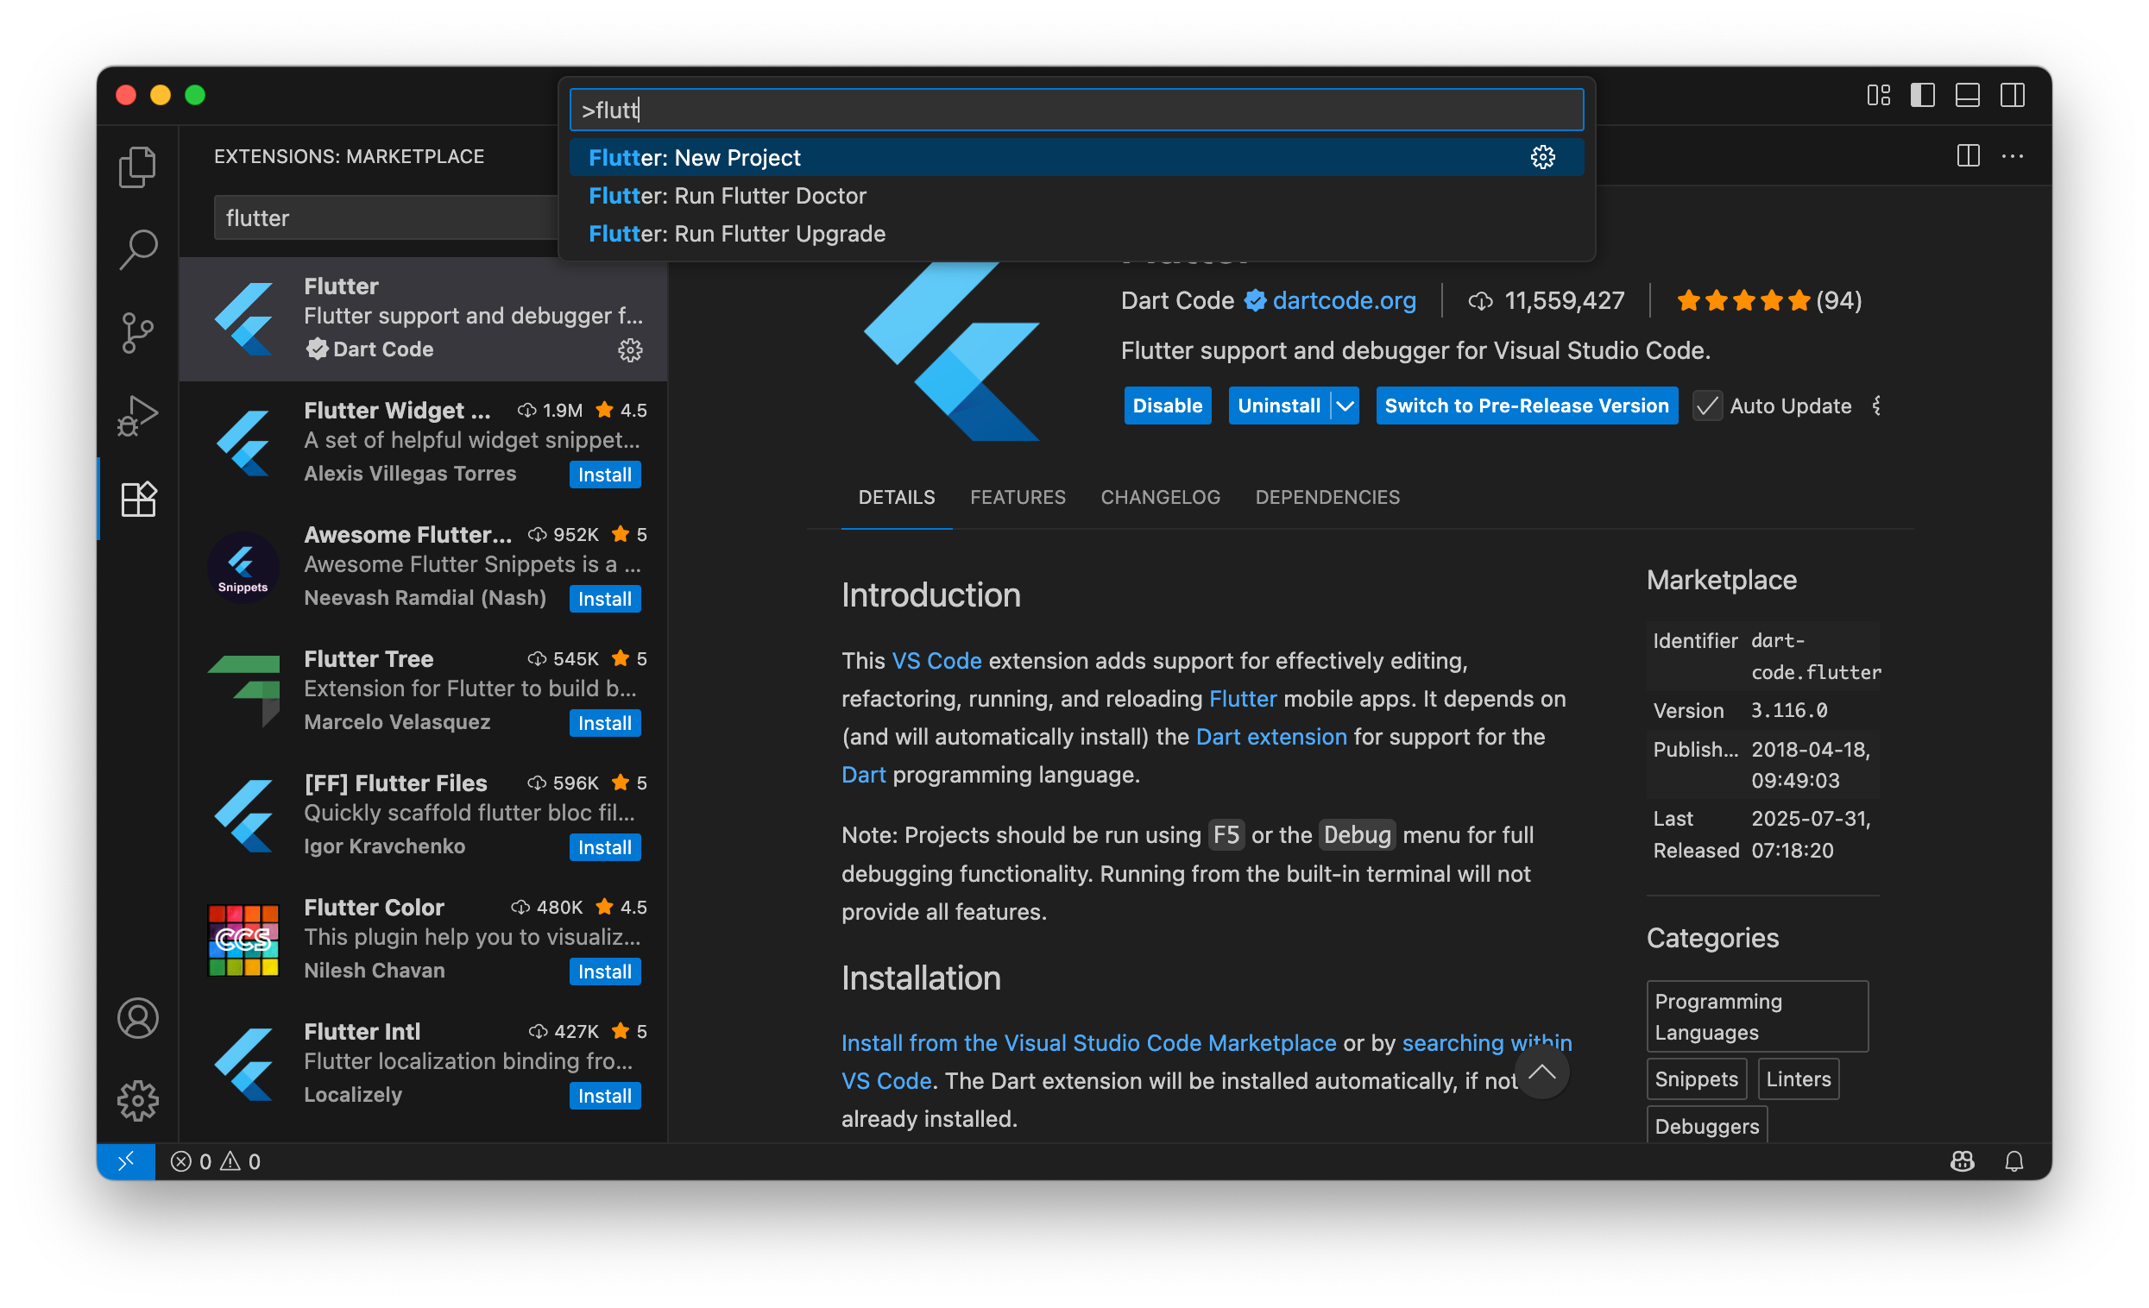Screen dimensions: 2149x1308
Task: Click the Programming Languages category tag
Action: pos(1756,1016)
